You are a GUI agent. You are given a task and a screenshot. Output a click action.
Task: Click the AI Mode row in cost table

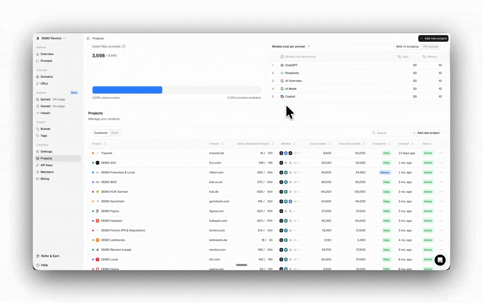coord(357,89)
